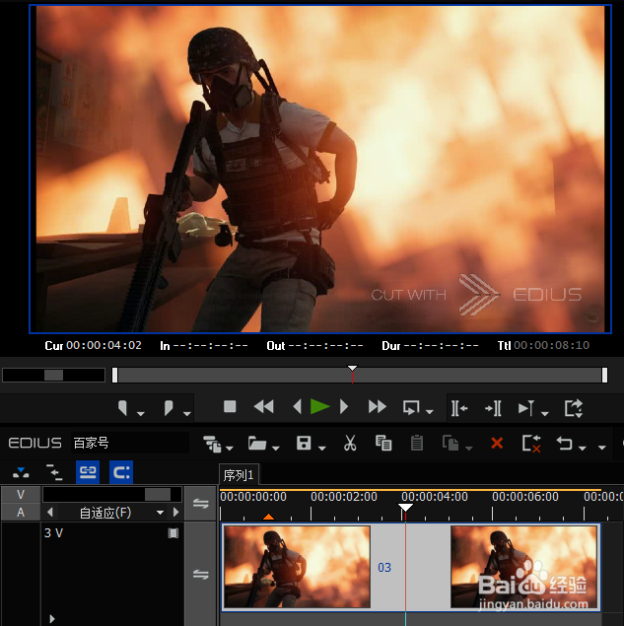This screenshot has height=626, width=624.
Task: Click the Dur timecode field
Action: (441, 345)
